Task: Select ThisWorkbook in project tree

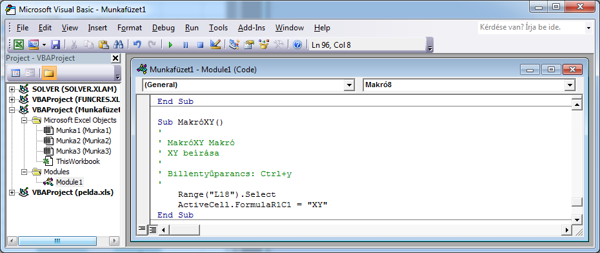Action: point(77,161)
